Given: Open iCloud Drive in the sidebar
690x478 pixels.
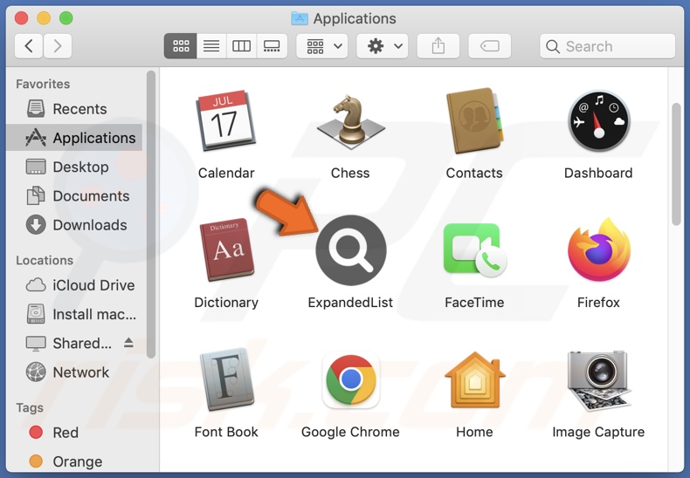Looking at the screenshot, I should (74, 285).
